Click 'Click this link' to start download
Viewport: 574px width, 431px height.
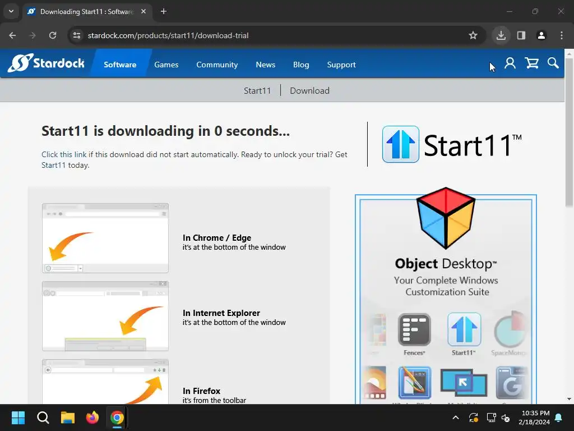coord(64,154)
